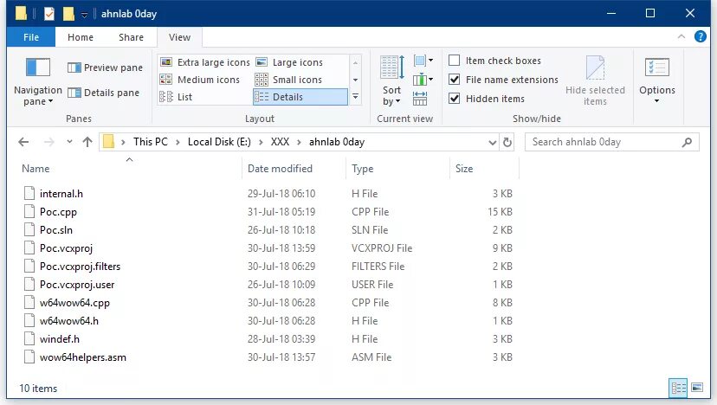Uncheck File name extensions
Viewport: 717px width, 405px height.
point(454,80)
